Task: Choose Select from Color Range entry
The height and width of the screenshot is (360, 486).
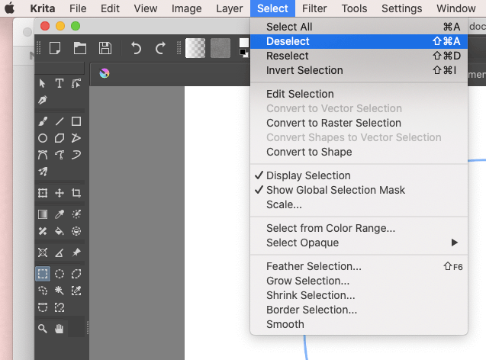Action: click(x=359, y=228)
